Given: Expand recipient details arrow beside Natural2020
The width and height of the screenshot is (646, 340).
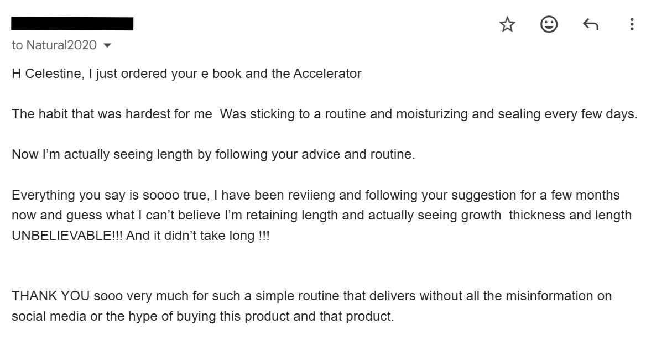Looking at the screenshot, I should click(107, 45).
